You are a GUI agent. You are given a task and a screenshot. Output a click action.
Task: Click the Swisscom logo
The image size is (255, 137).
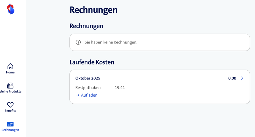(x=11, y=9)
